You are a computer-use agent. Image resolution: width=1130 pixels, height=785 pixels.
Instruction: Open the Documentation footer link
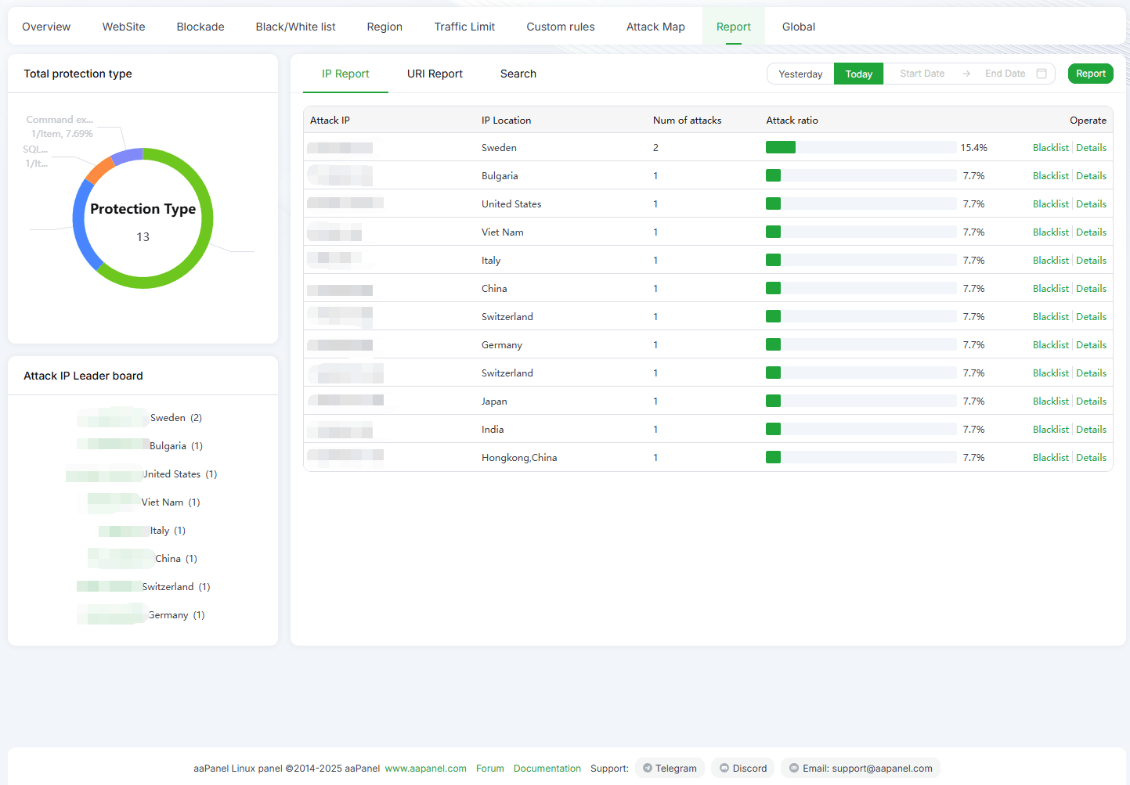(547, 769)
